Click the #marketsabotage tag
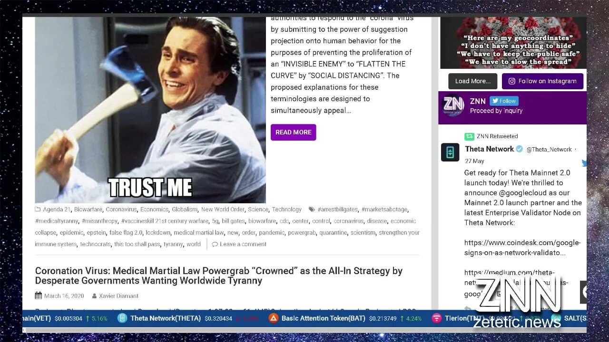The width and height of the screenshot is (609, 342). pos(384,209)
